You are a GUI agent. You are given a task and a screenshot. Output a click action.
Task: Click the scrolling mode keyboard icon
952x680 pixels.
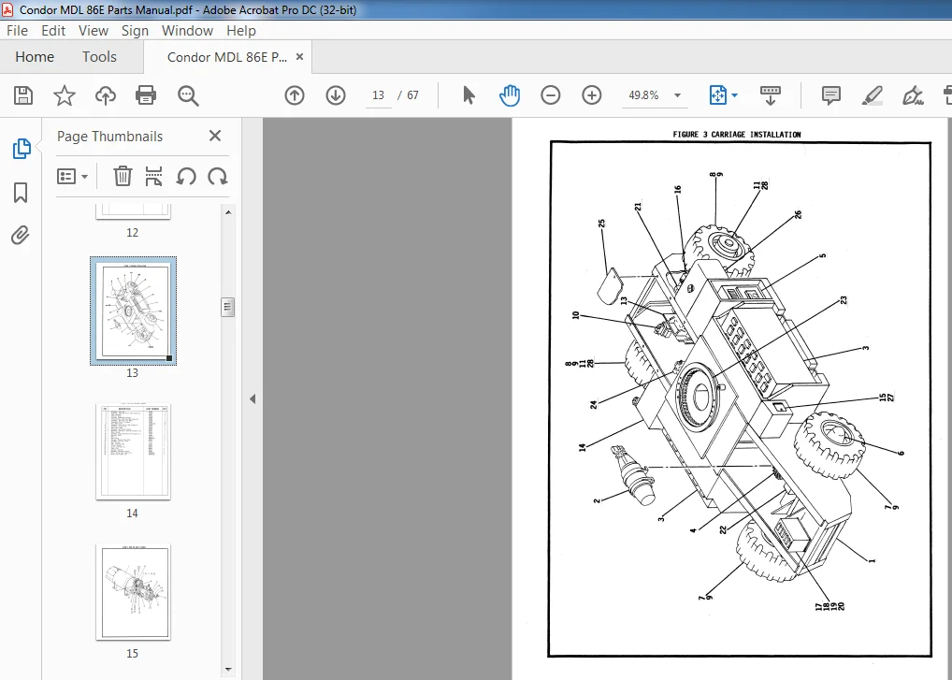coord(771,95)
